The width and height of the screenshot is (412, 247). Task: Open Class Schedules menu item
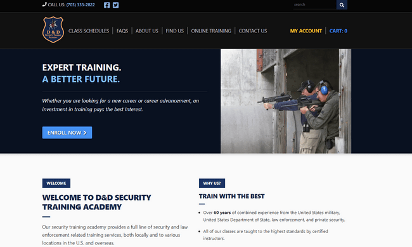point(89,31)
